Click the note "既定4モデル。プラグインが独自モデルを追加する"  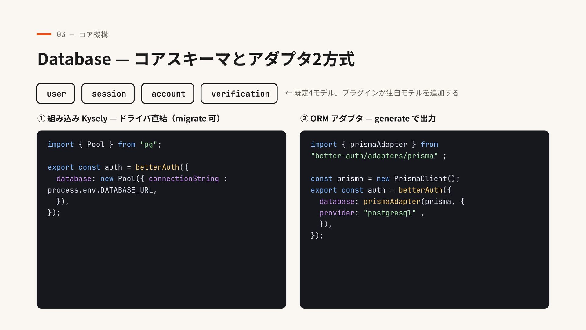[x=376, y=93]
